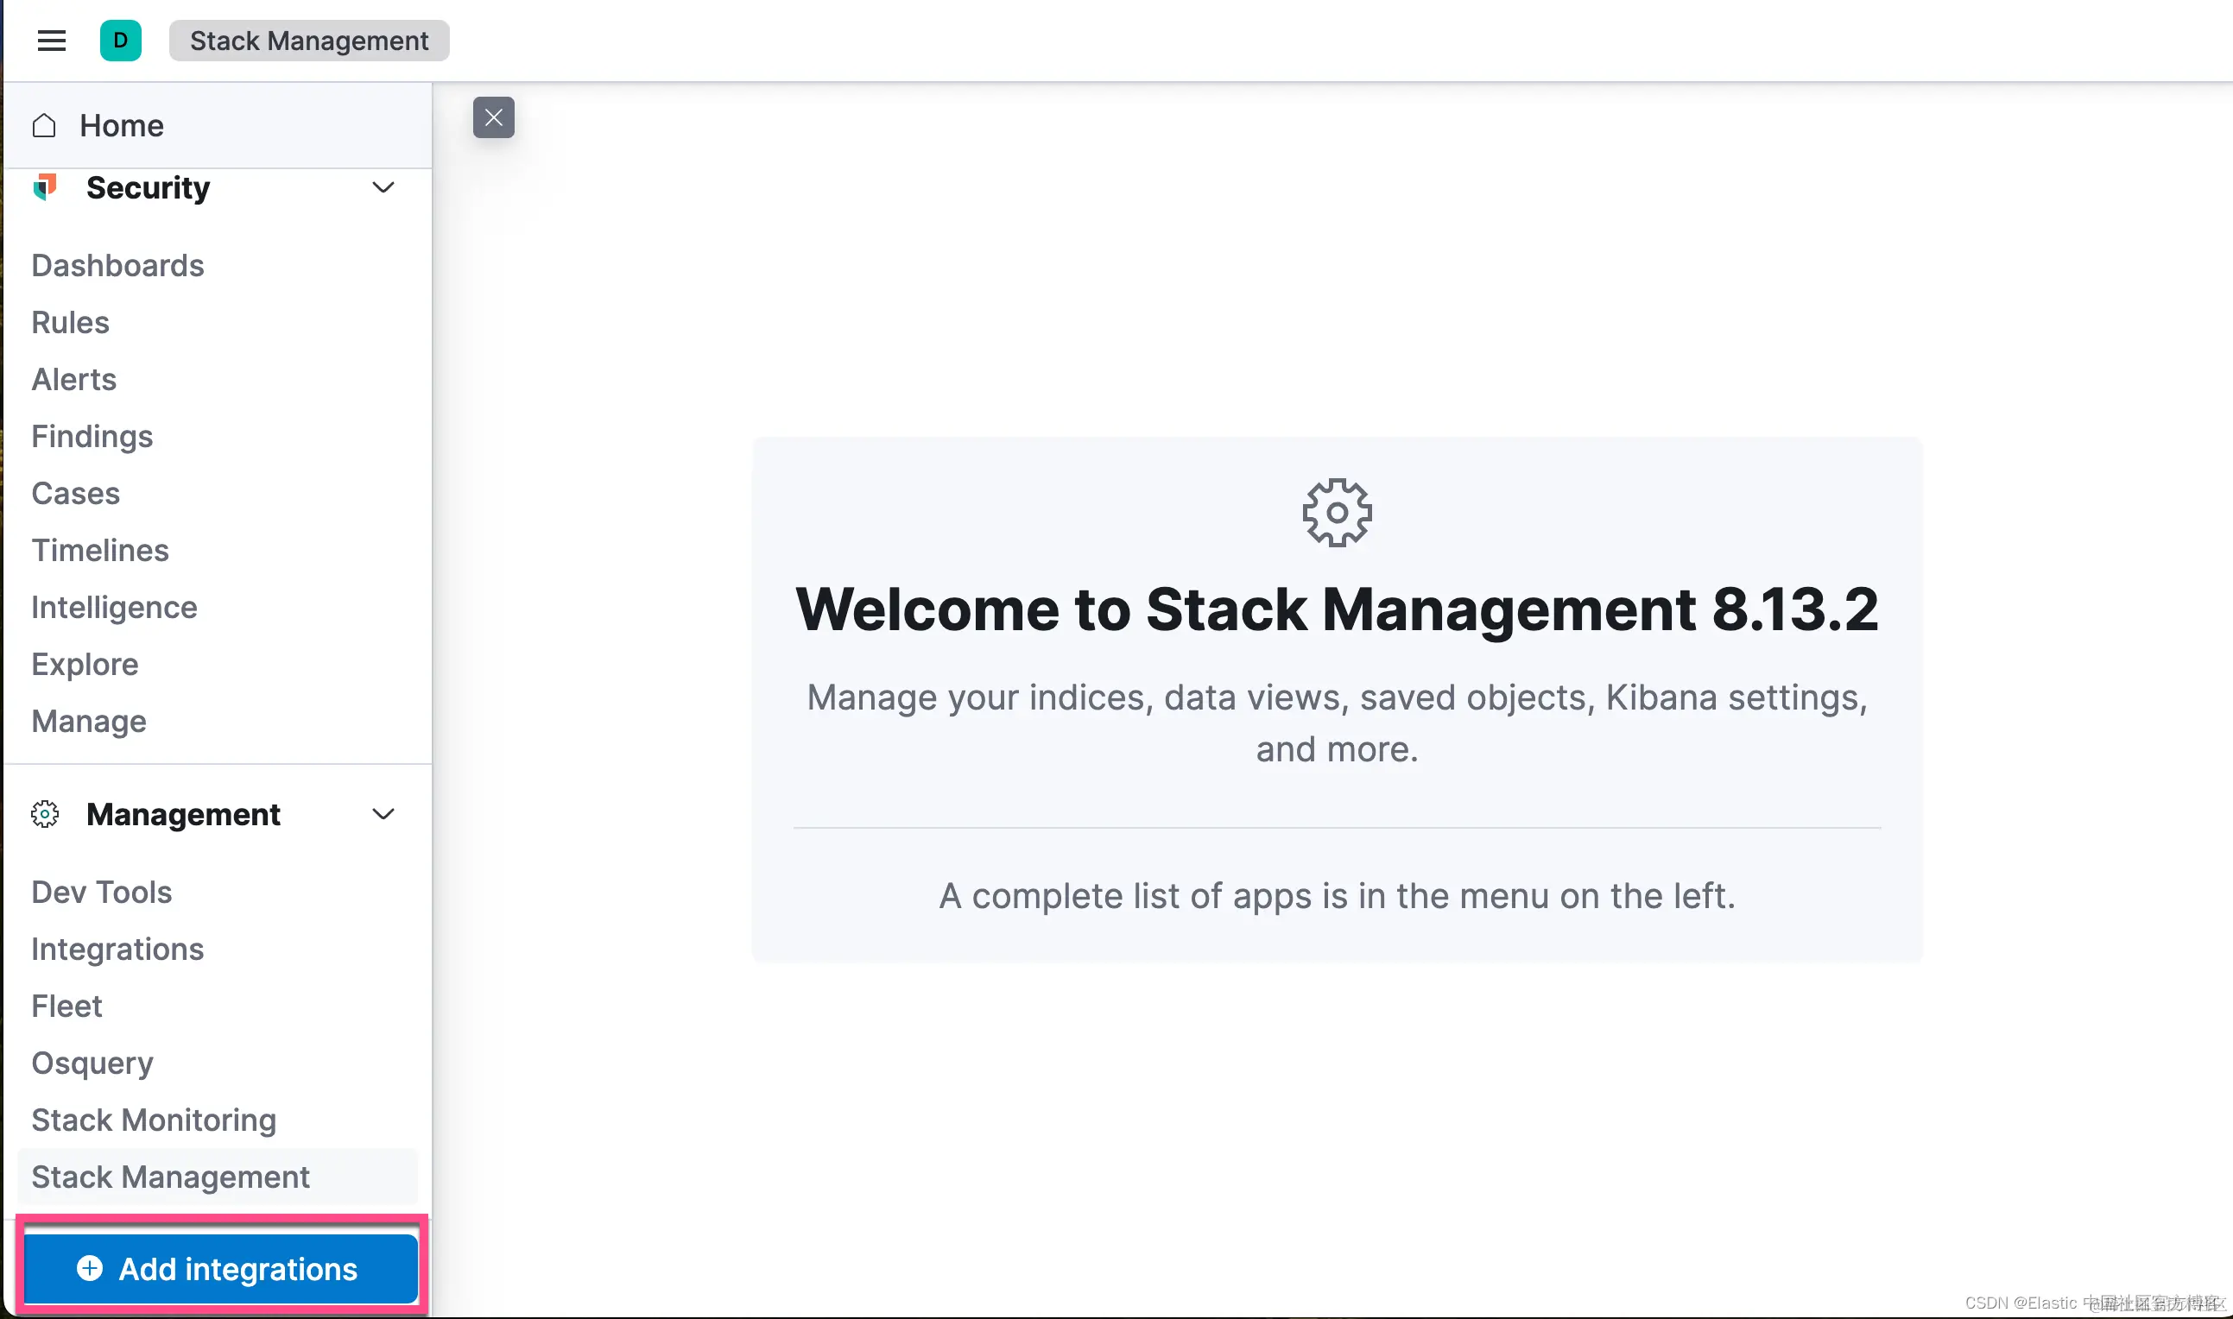
Task: Click the Welcome to Stack Management 8.13.2 heading
Action: click(x=1337, y=609)
